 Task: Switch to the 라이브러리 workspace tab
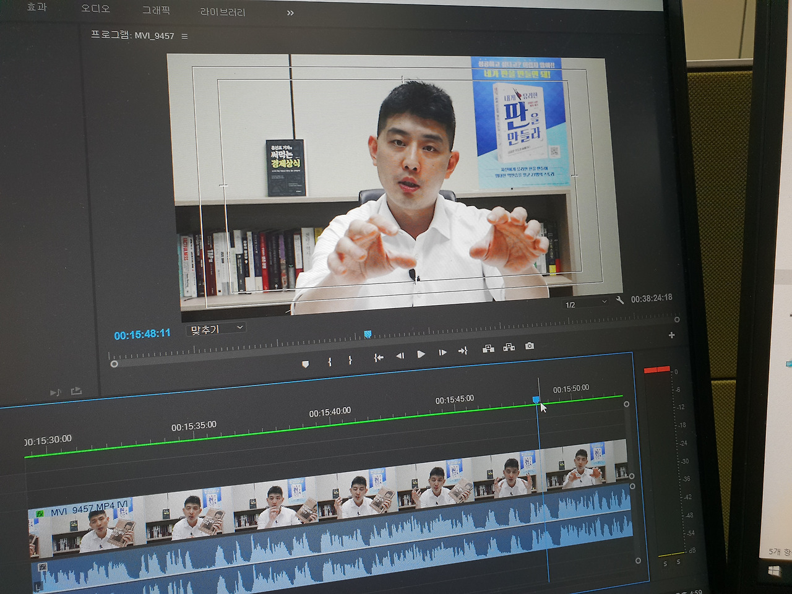[222, 12]
